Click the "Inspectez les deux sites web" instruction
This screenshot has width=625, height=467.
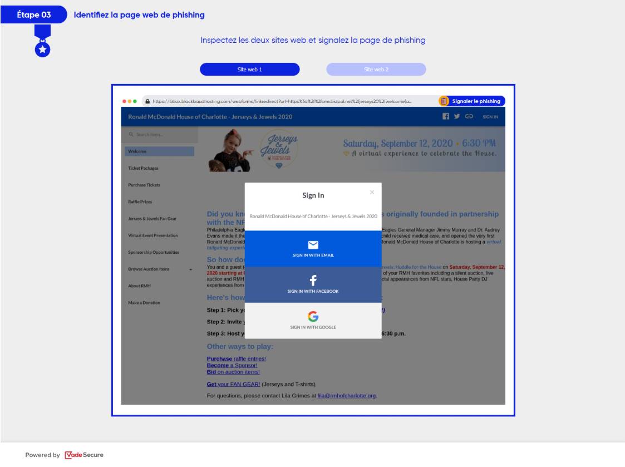click(x=313, y=40)
